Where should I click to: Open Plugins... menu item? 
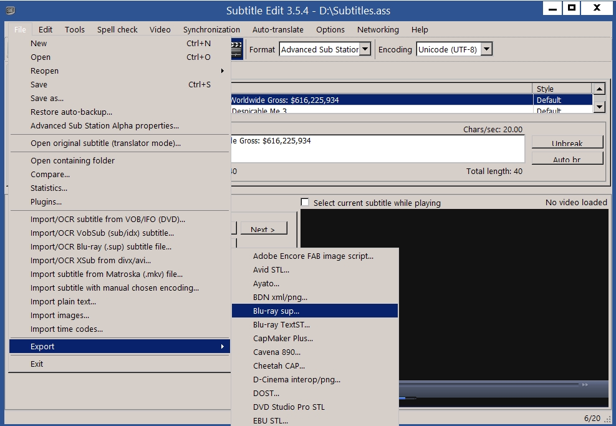click(120, 201)
